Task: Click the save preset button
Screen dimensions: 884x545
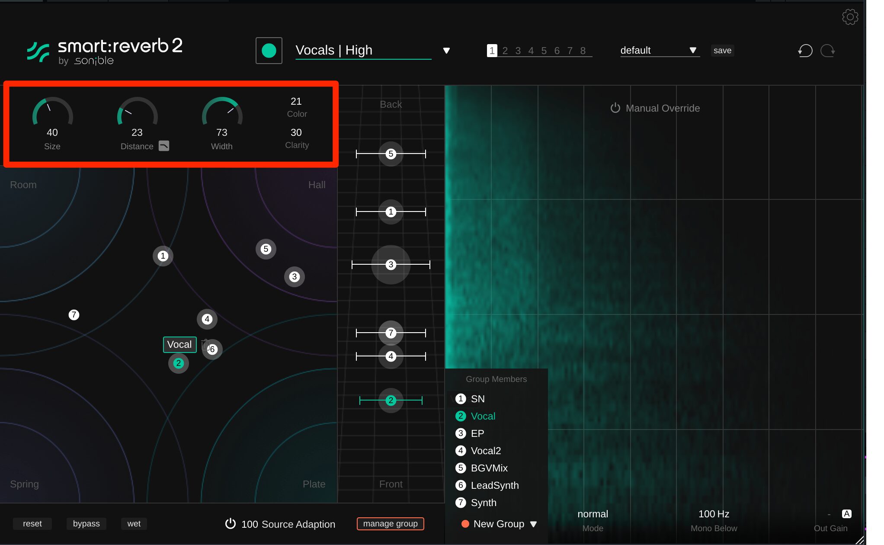Action: (x=722, y=51)
